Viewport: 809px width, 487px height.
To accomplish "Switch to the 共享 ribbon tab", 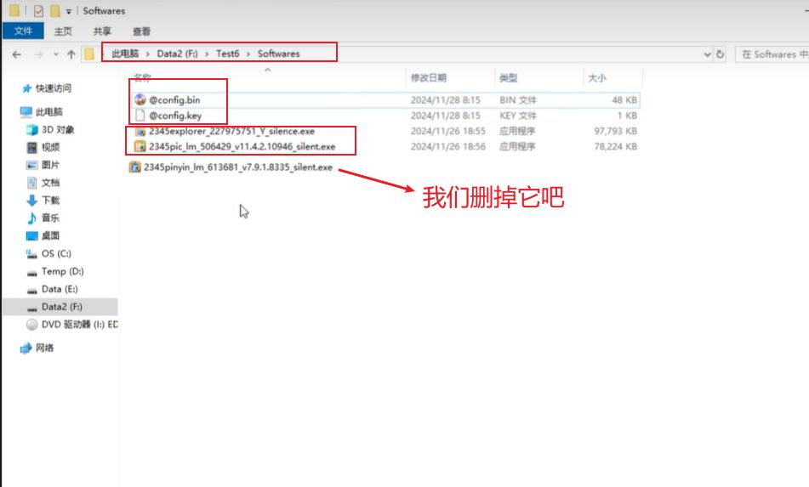I will click(x=103, y=31).
